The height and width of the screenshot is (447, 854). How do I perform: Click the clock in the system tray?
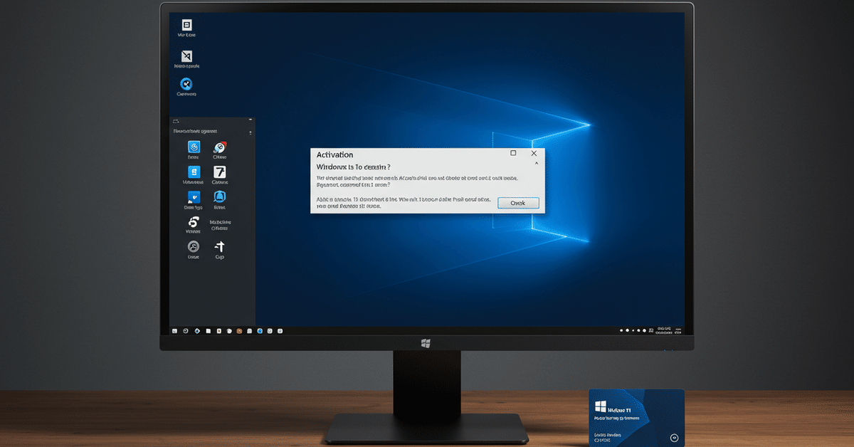click(x=666, y=330)
